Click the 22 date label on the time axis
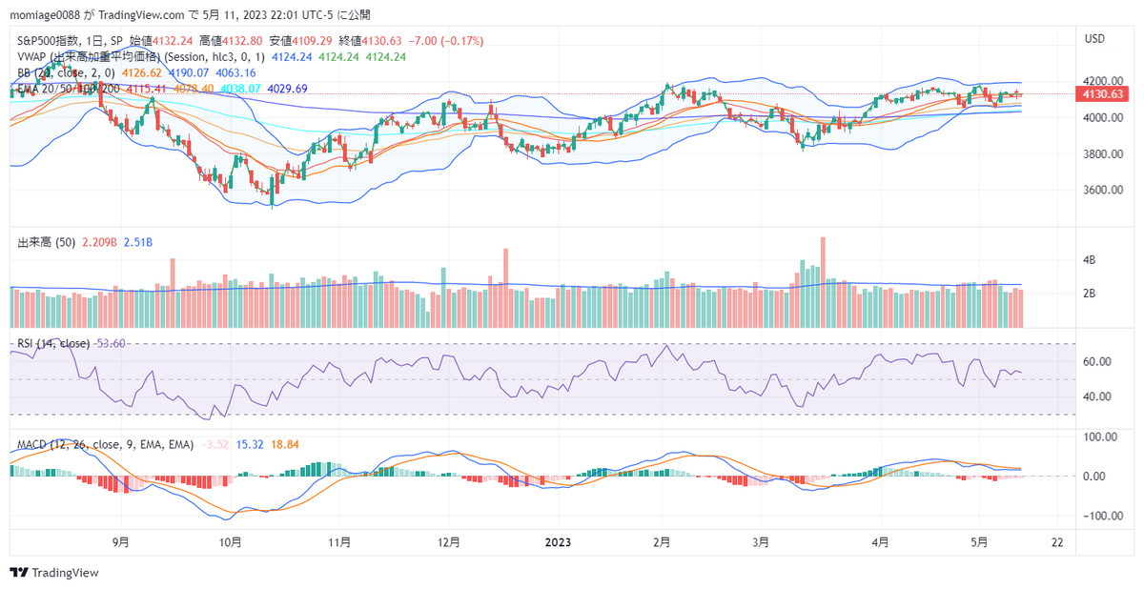Image resolution: width=1144 pixels, height=589 pixels. (x=1056, y=541)
